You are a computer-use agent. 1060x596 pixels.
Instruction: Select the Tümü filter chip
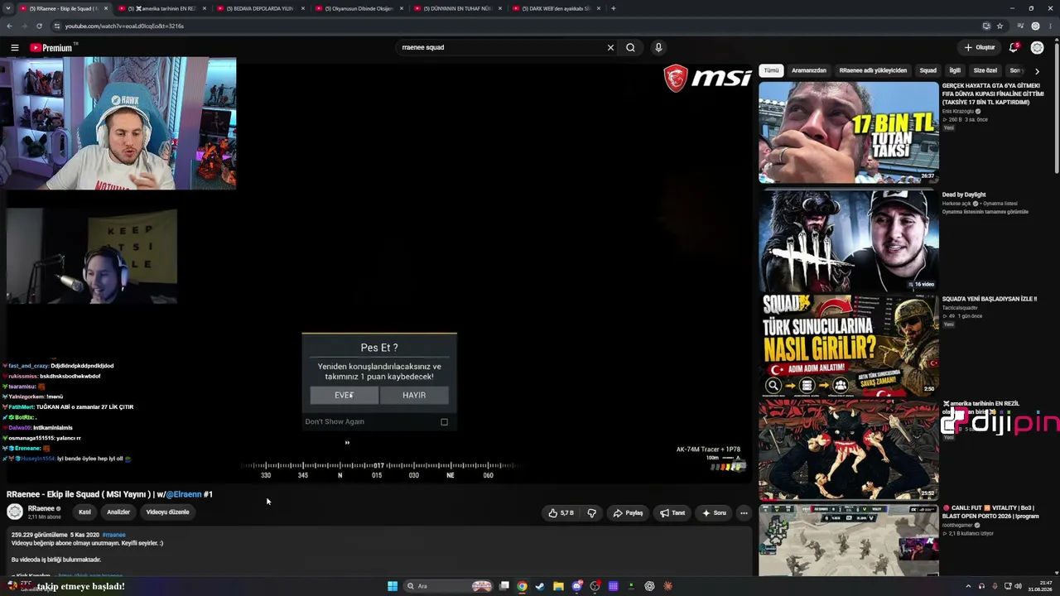(x=771, y=71)
